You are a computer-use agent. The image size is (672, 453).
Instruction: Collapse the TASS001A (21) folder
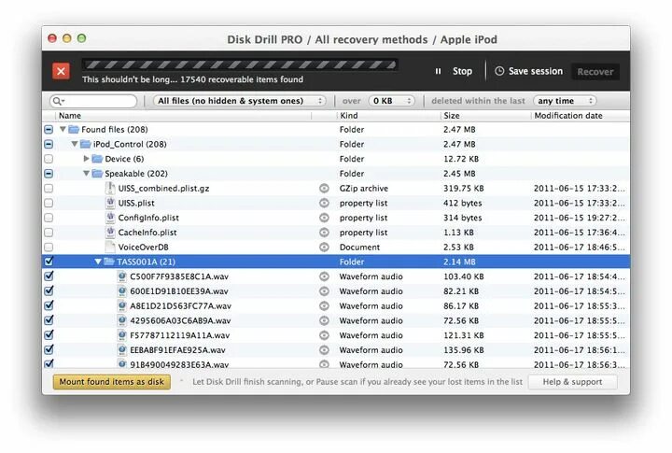[98, 262]
